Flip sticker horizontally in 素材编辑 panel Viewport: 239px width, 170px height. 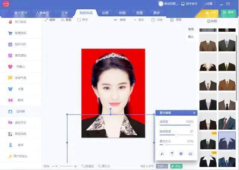coord(162,154)
